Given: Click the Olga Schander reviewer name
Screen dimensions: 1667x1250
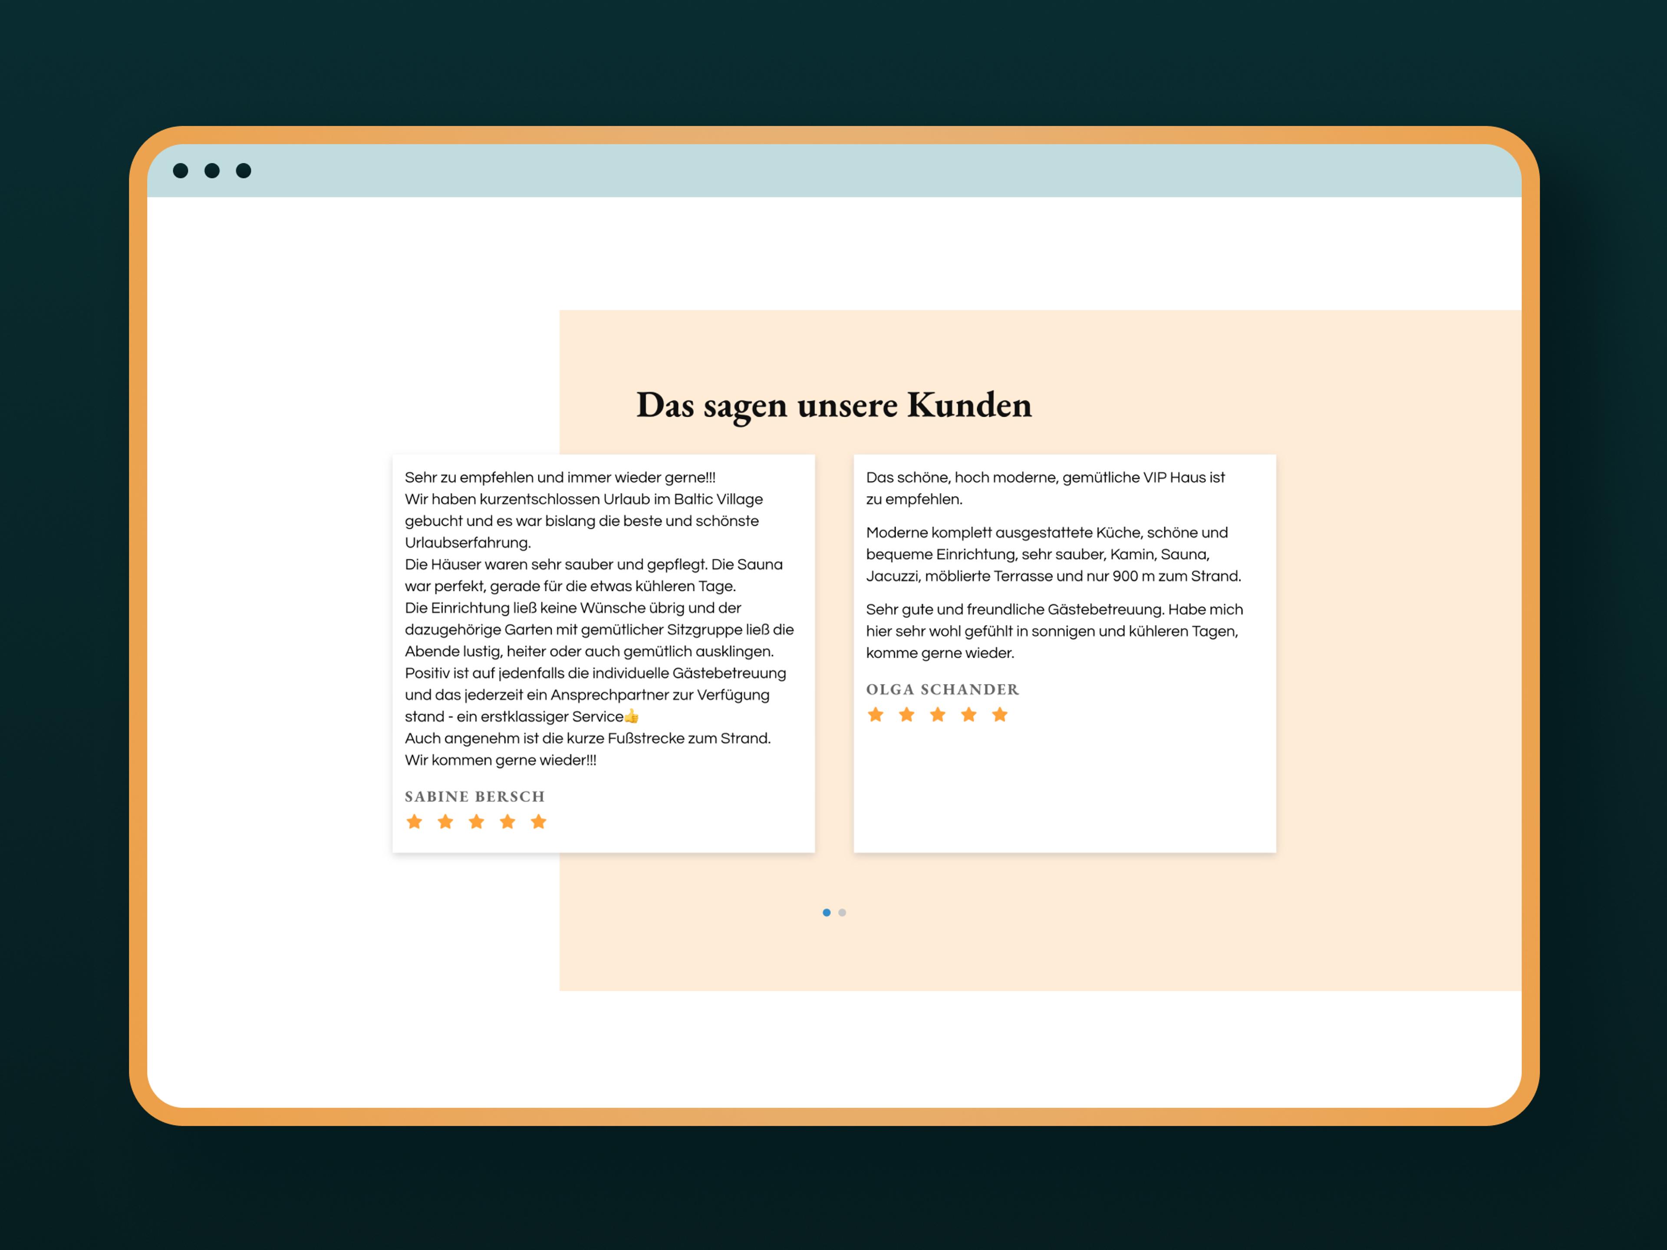Looking at the screenshot, I should [942, 689].
